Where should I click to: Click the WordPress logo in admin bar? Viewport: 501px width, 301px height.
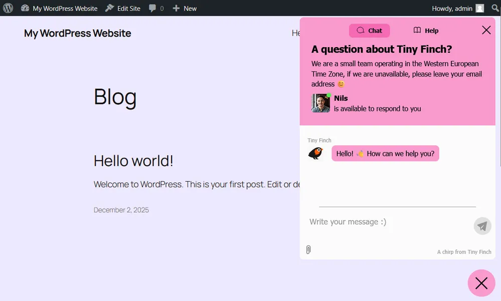(8, 8)
